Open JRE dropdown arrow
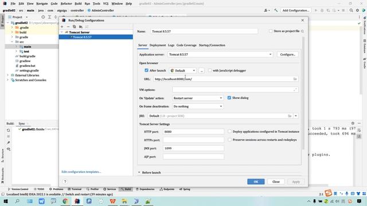367x206 pixels. tap(296, 116)
